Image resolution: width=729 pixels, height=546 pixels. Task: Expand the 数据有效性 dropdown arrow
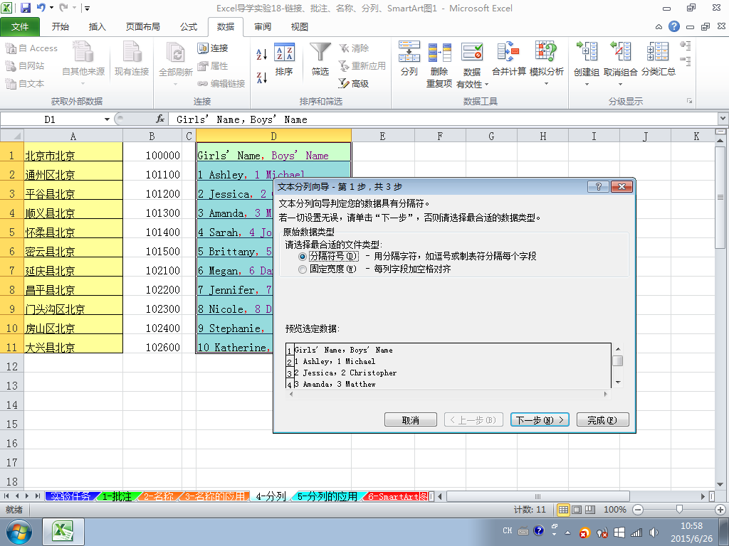click(x=487, y=85)
